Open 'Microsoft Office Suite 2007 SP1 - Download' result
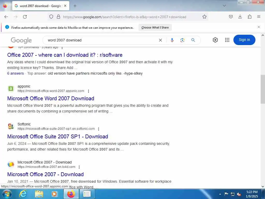The image size is (265, 199). (58, 137)
